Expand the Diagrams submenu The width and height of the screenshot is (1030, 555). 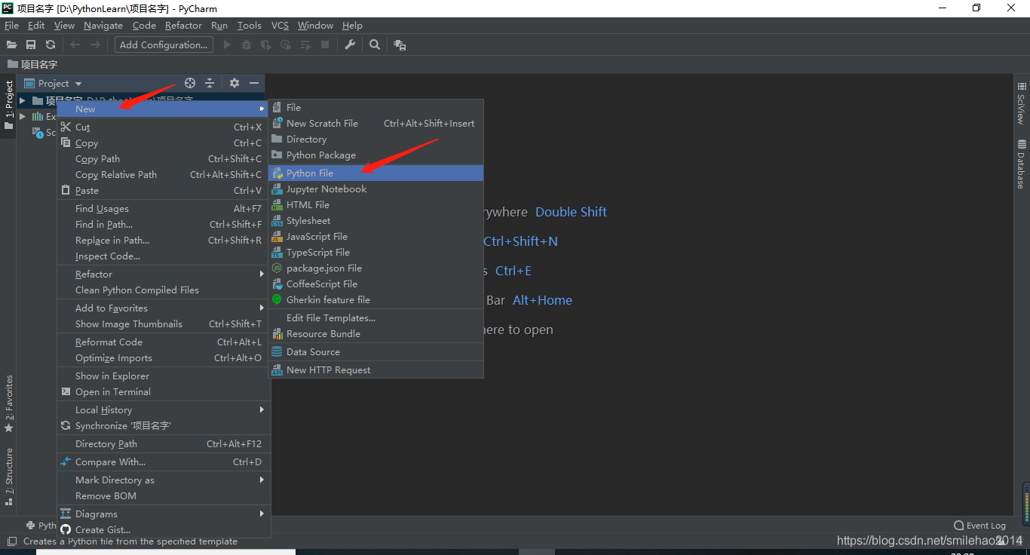coord(164,514)
